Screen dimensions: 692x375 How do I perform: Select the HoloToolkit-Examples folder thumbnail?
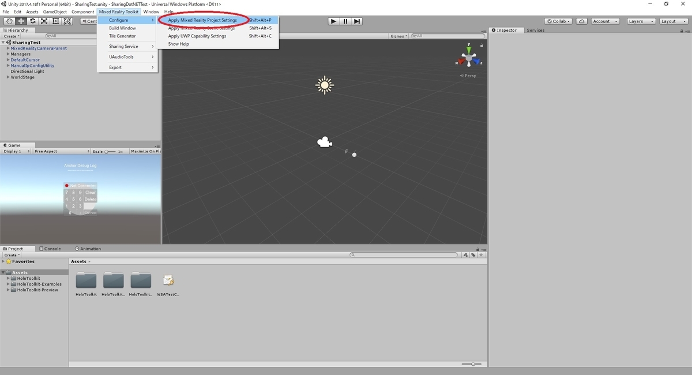114,280
